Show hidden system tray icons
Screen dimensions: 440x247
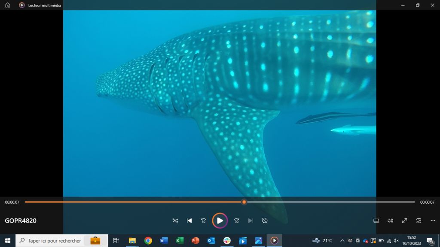[x=342, y=241]
